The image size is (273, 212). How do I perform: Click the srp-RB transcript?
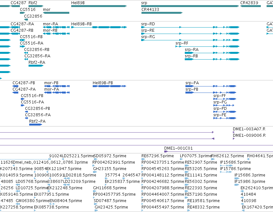212,59
